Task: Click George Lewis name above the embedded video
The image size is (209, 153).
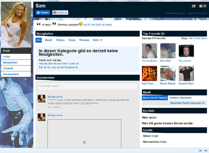Action: (x=55, y=115)
